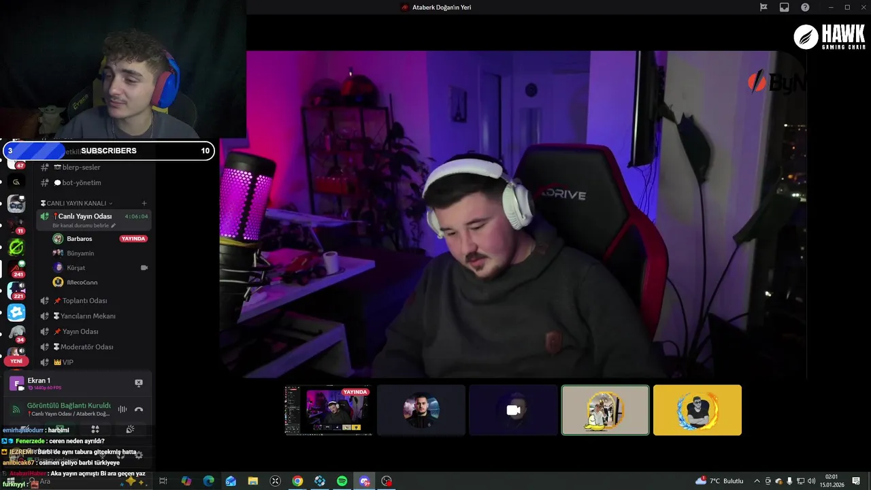This screenshot has height=490, width=871.
Task: Open the server with 11 badge
Action: 16,225
